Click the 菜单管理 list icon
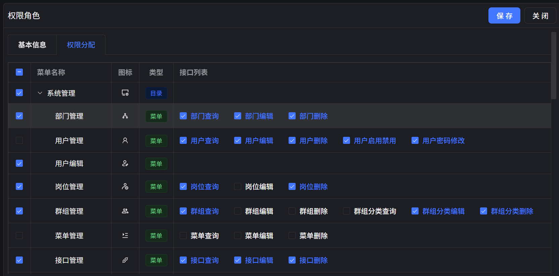The image size is (559, 276). point(125,236)
